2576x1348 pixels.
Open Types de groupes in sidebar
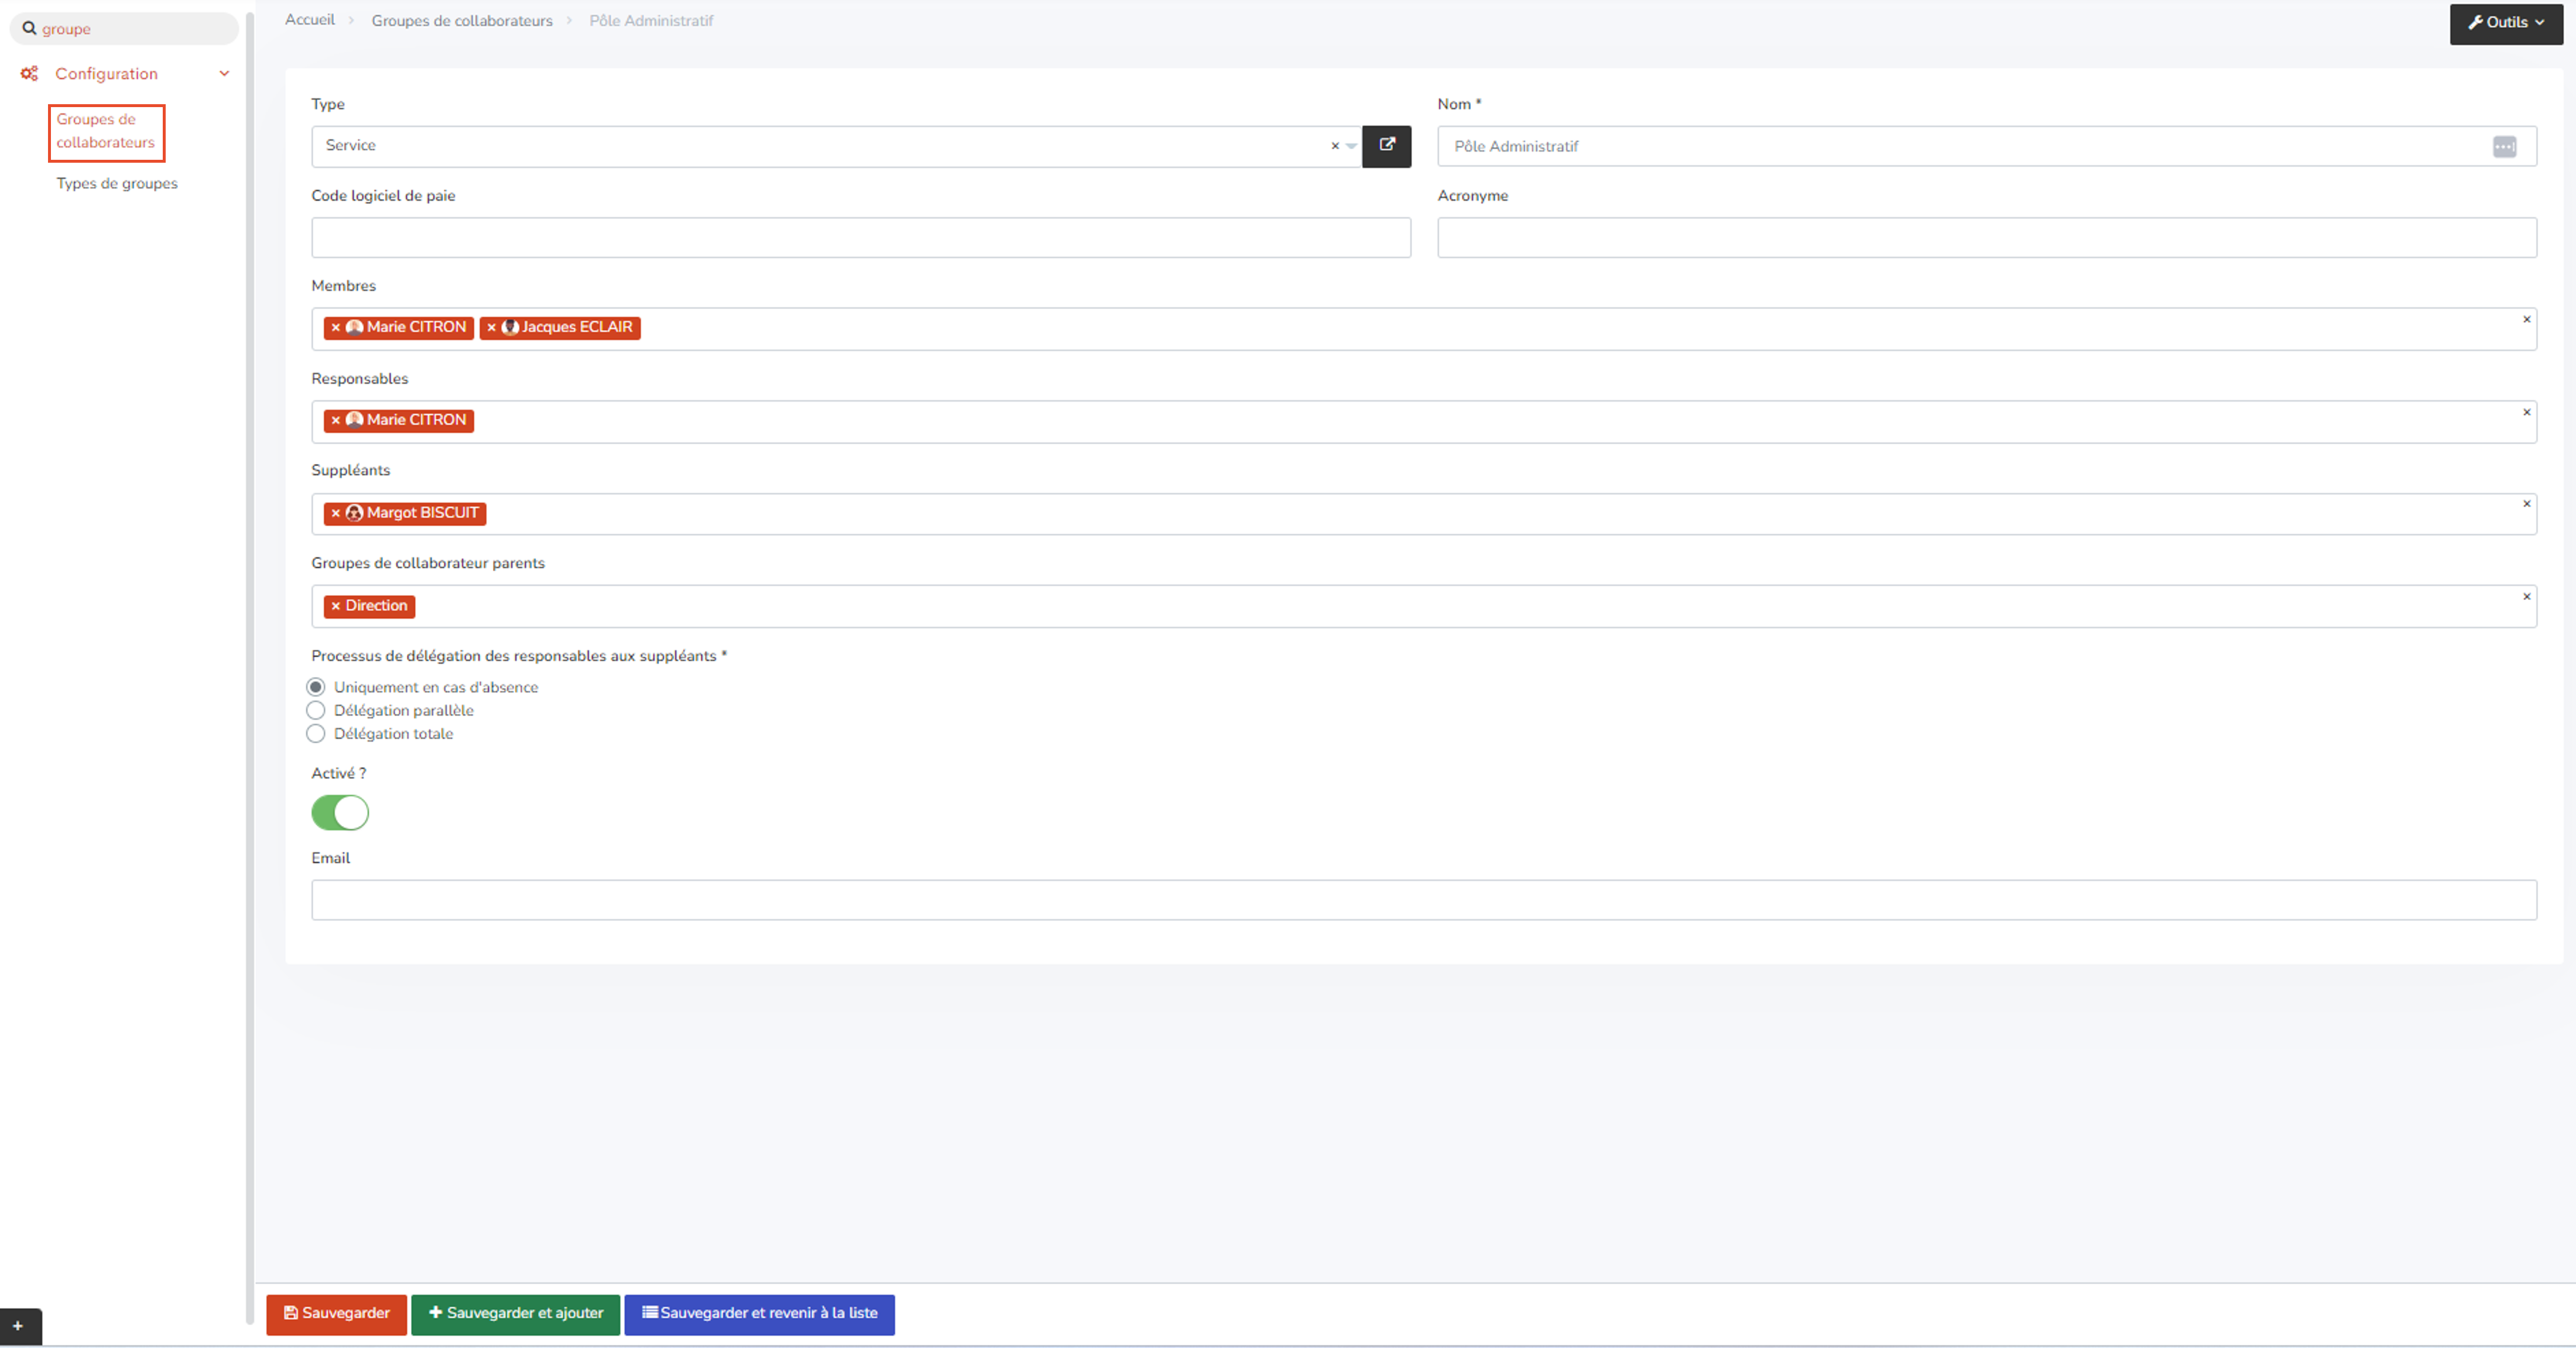pyautogui.click(x=117, y=184)
